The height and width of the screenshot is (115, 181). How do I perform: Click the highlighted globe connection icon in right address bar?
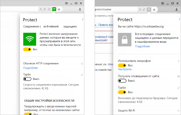(x=149, y=10)
